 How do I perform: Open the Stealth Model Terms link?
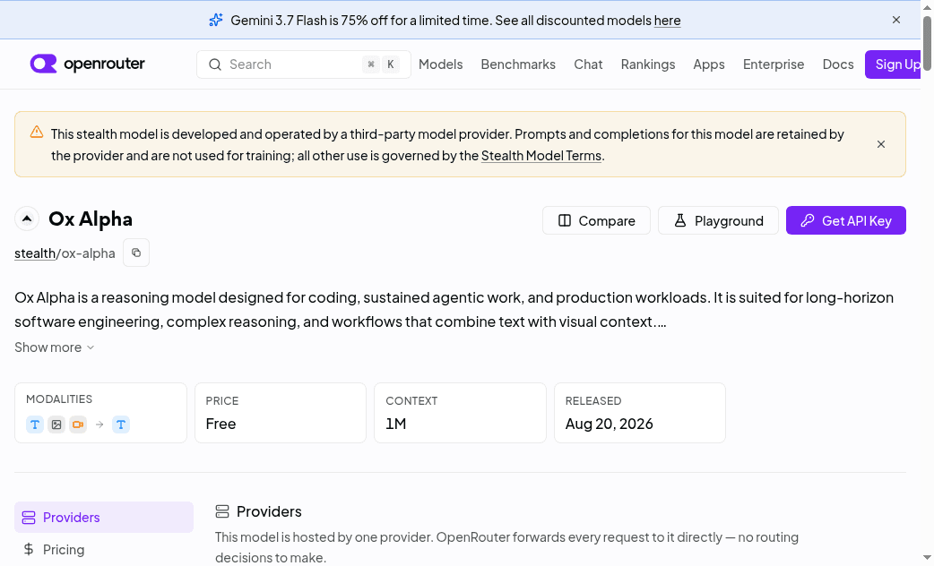click(x=541, y=156)
